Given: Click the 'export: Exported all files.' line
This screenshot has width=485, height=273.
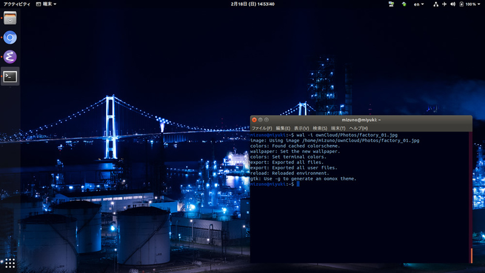Looking at the screenshot, I should tap(287, 162).
